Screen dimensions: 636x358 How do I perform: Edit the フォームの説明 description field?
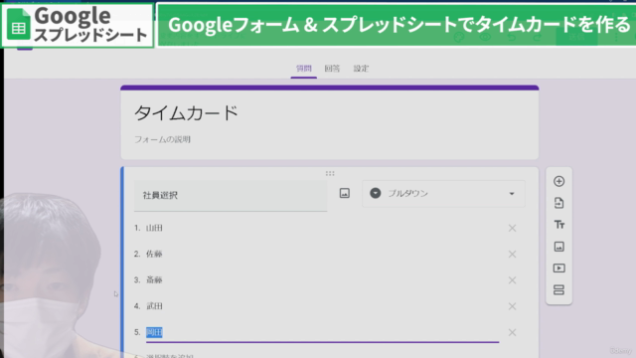162,139
